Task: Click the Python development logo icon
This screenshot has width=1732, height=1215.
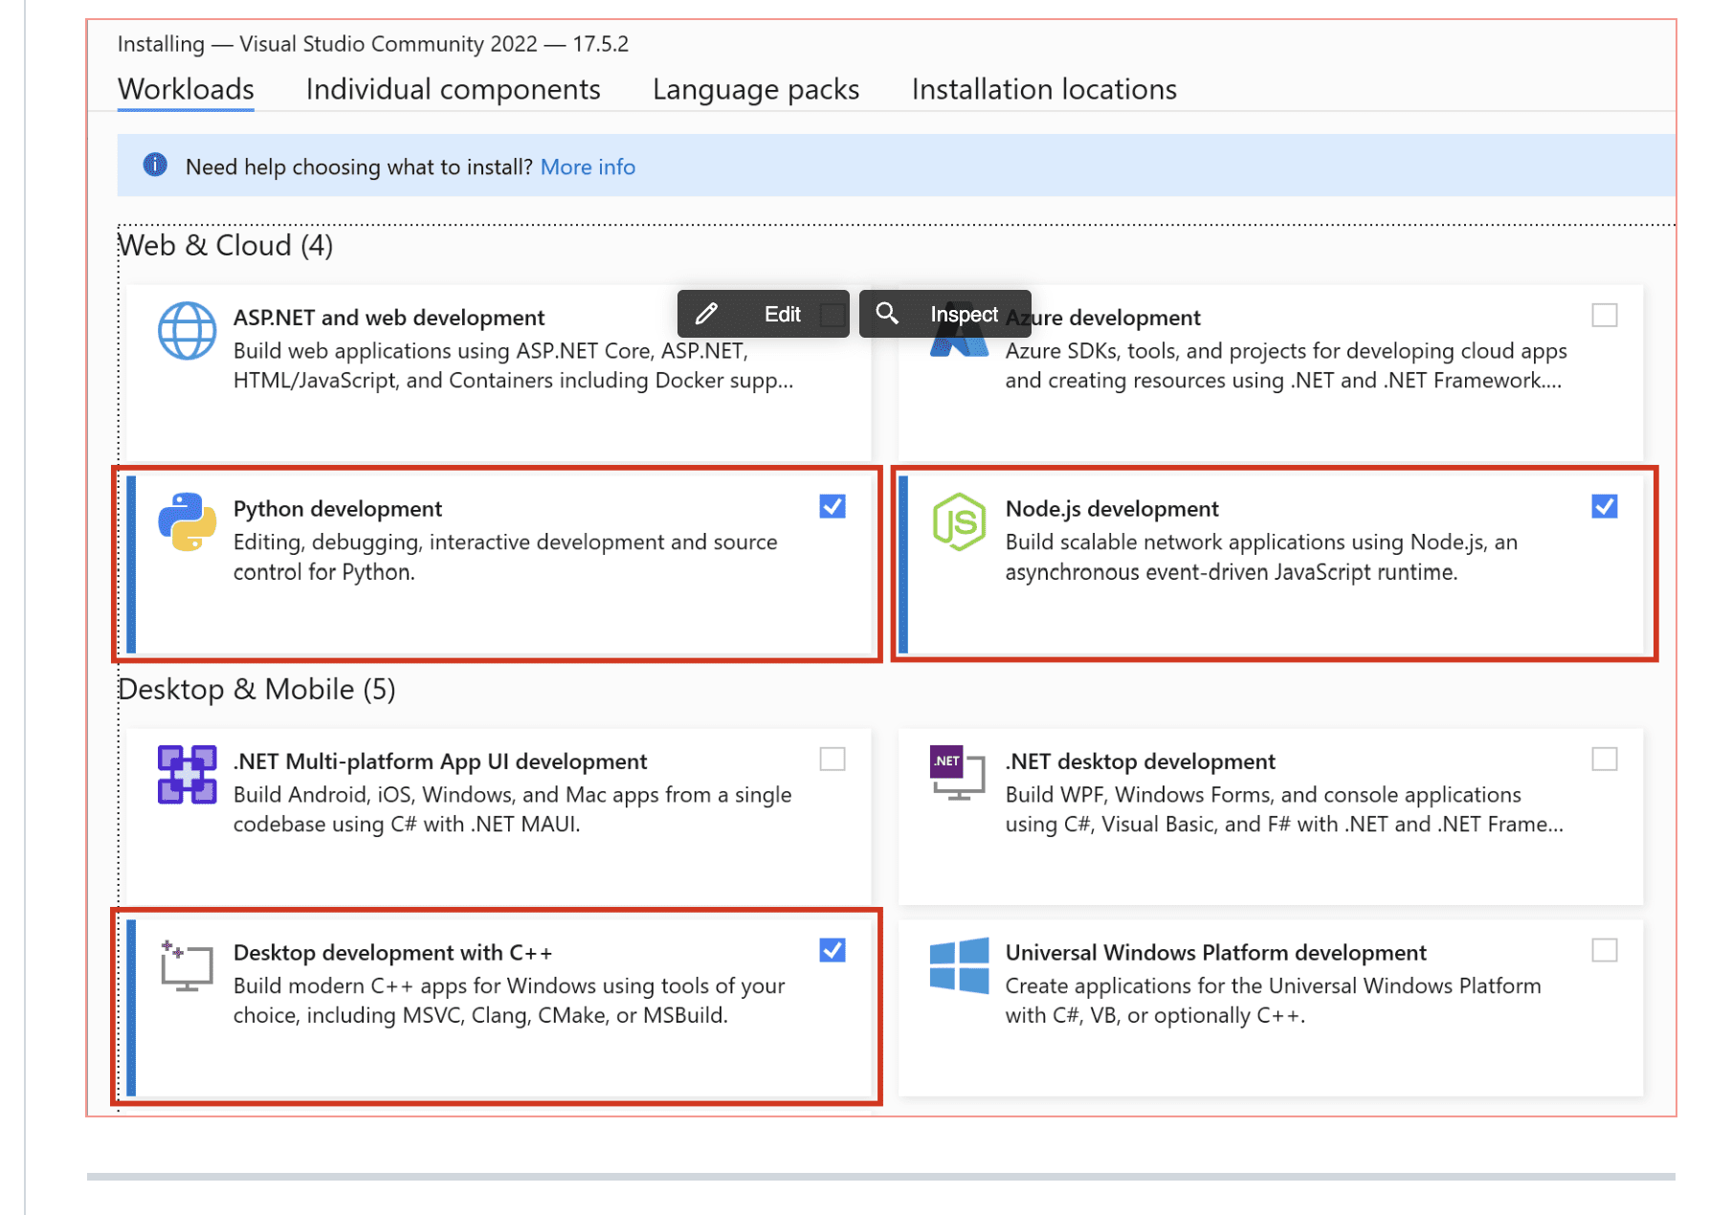Action: (187, 522)
